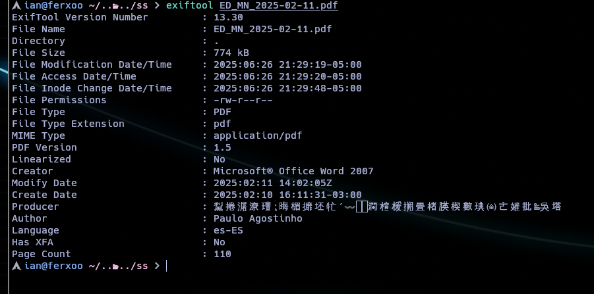Image resolution: width=594 pixels, height=294 pixels.
Task: Click the folder icon in top prompt path
Action: pyautogui.click(x=115, y=7)
